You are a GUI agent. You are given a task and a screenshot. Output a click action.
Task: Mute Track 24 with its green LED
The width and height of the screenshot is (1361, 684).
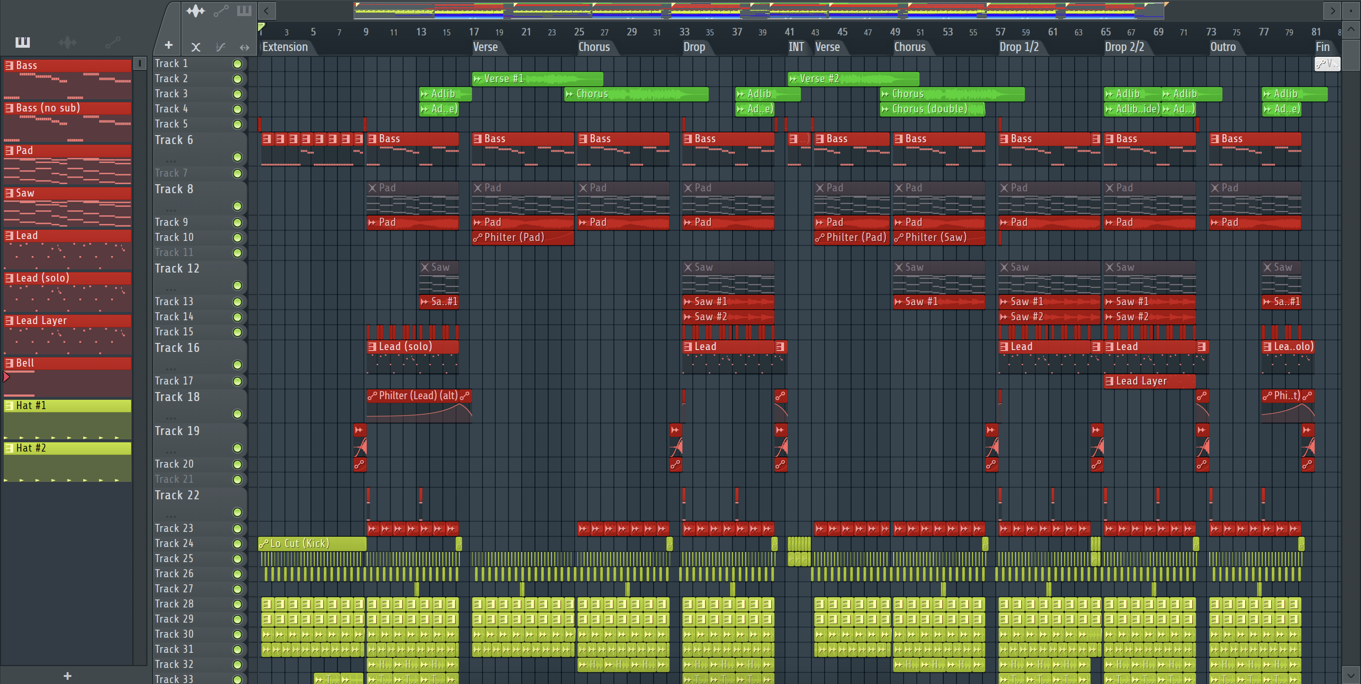point(237,544)
